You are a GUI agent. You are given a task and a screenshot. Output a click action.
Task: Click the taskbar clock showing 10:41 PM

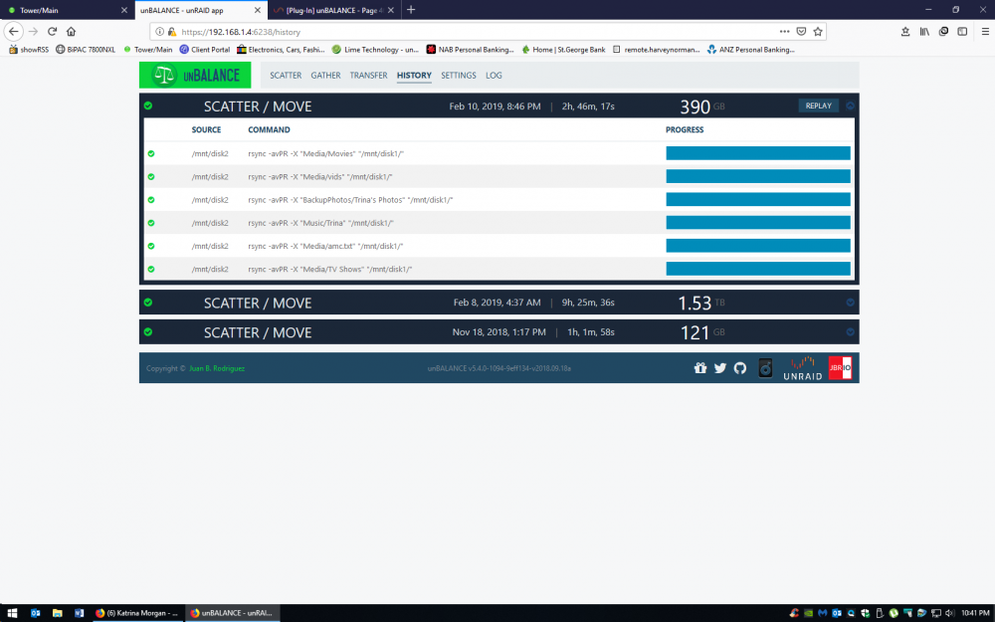point(975,613)
